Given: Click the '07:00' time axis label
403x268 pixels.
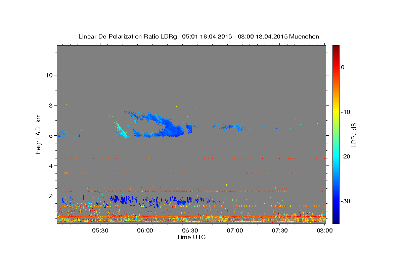Looking at the screenshot, I should tap(235, 231).
